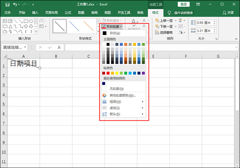Open the 形状轮廓 dropdown button

[x=112, y=27]
